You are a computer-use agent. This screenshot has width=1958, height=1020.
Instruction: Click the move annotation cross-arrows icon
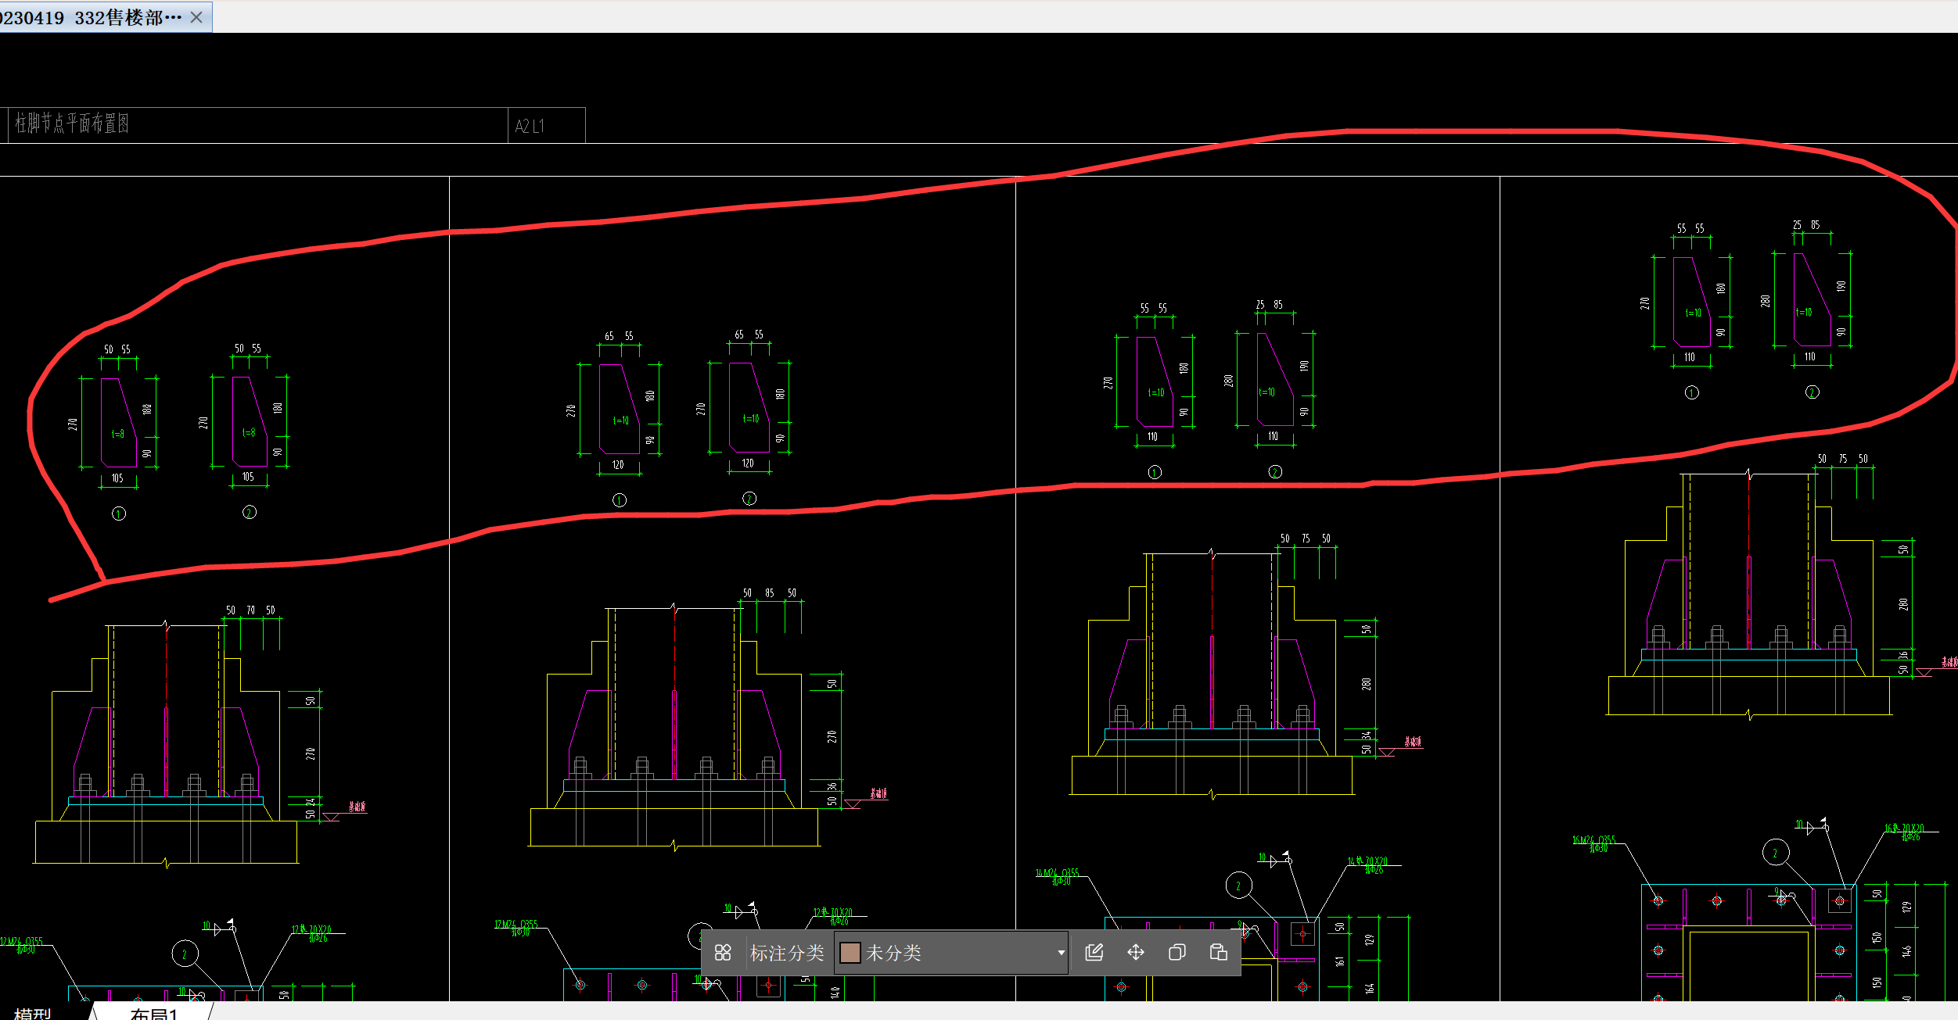point(1136,952)
